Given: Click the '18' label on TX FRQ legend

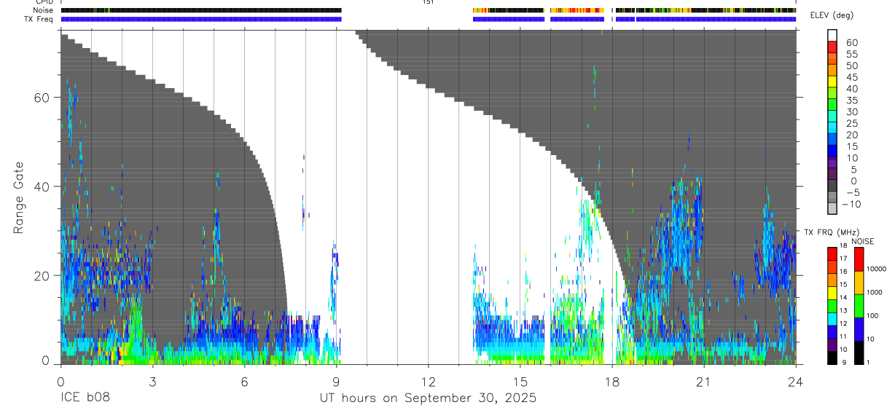Looking at the screenshot, I should click(x=843, y=246).
